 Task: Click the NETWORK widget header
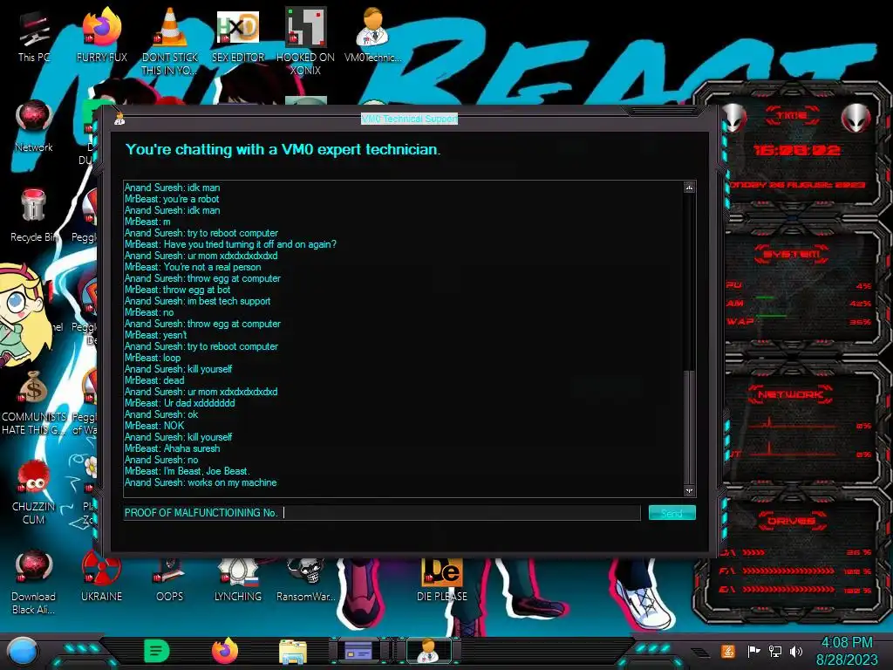790,394
